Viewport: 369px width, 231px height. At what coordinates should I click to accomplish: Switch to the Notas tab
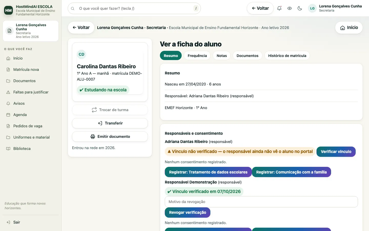[x=222, y=56]
